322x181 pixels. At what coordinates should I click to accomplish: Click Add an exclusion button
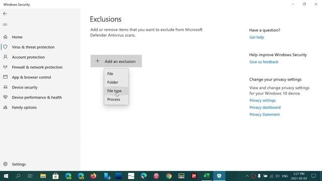(116, 61)
